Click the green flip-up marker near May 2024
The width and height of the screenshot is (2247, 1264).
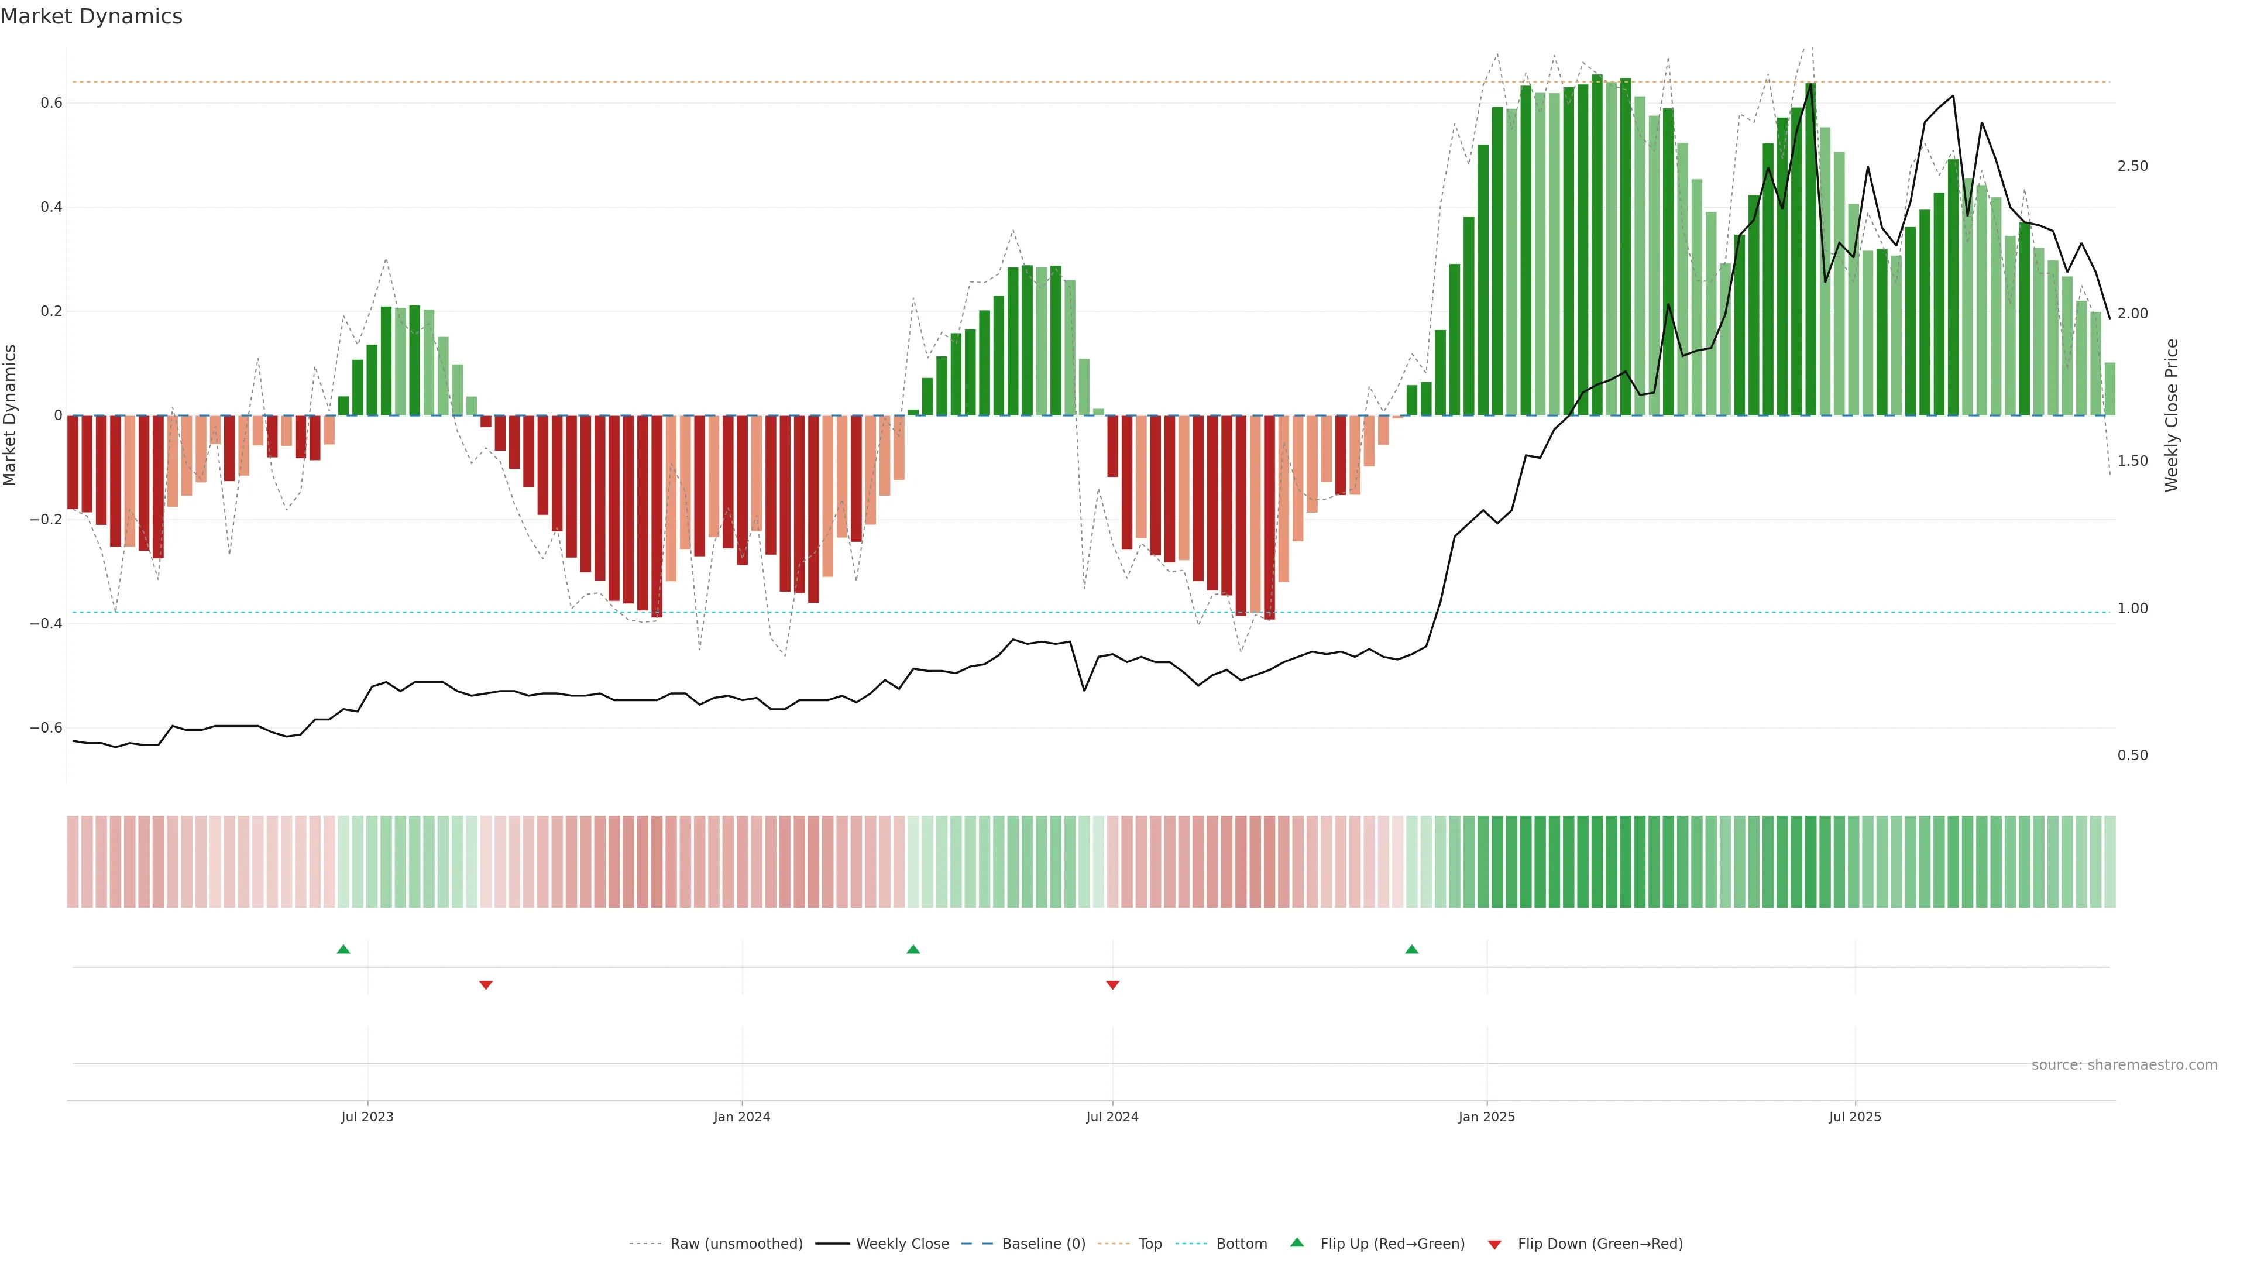click(913, 949)
